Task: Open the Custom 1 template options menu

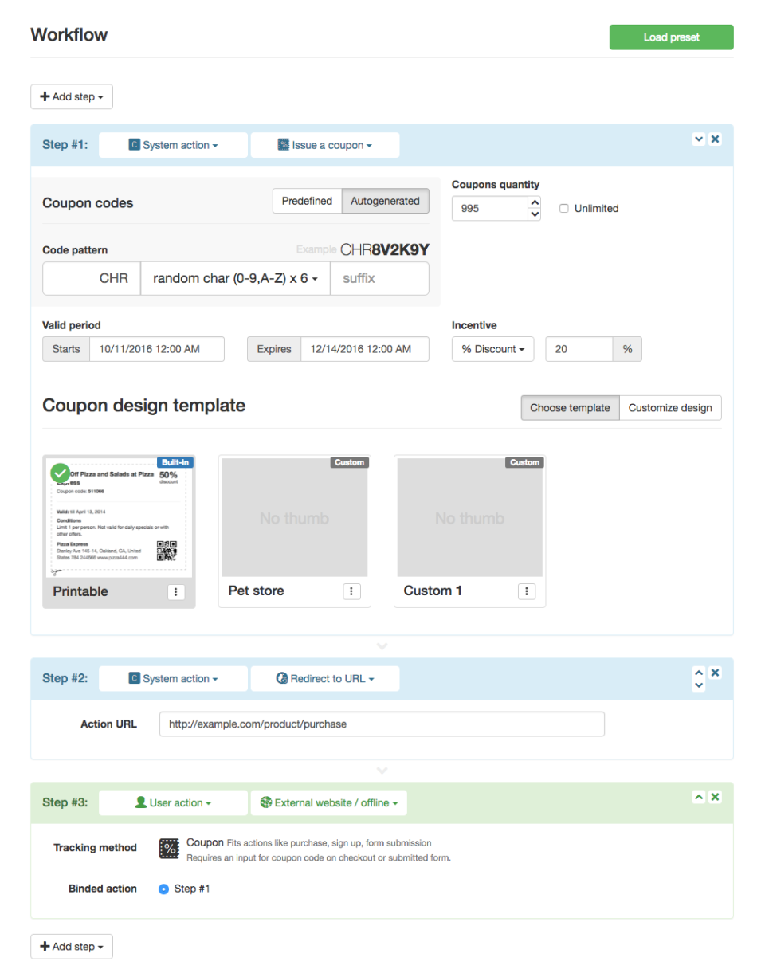Action: click(528, 591)
